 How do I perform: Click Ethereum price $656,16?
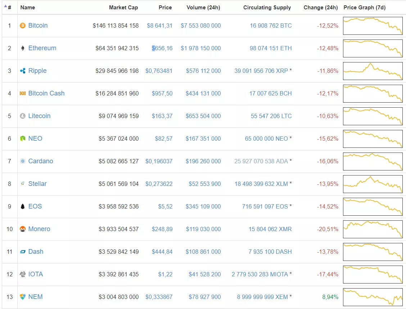(162, 48)
